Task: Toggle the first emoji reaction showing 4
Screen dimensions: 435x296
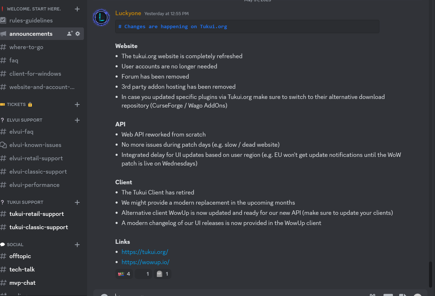Action: [124, 274]
